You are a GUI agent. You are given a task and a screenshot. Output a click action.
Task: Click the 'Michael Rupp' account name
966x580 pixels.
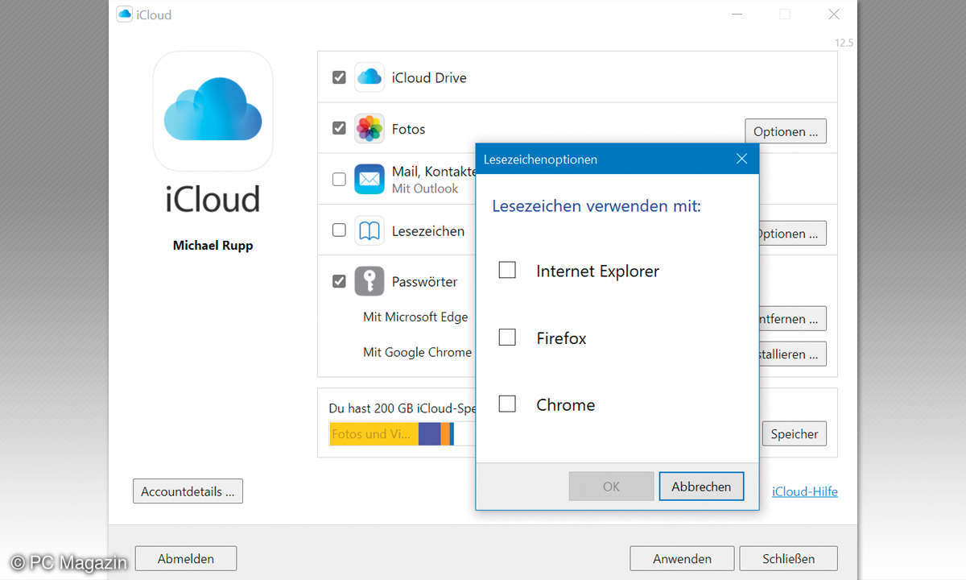[213, 245]
